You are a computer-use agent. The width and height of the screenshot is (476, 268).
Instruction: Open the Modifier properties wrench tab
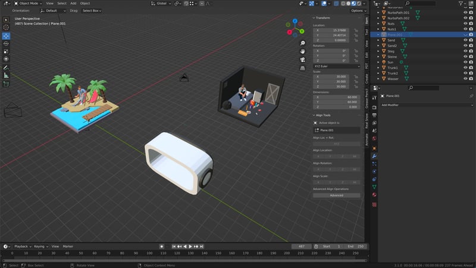tap(374, 155)
